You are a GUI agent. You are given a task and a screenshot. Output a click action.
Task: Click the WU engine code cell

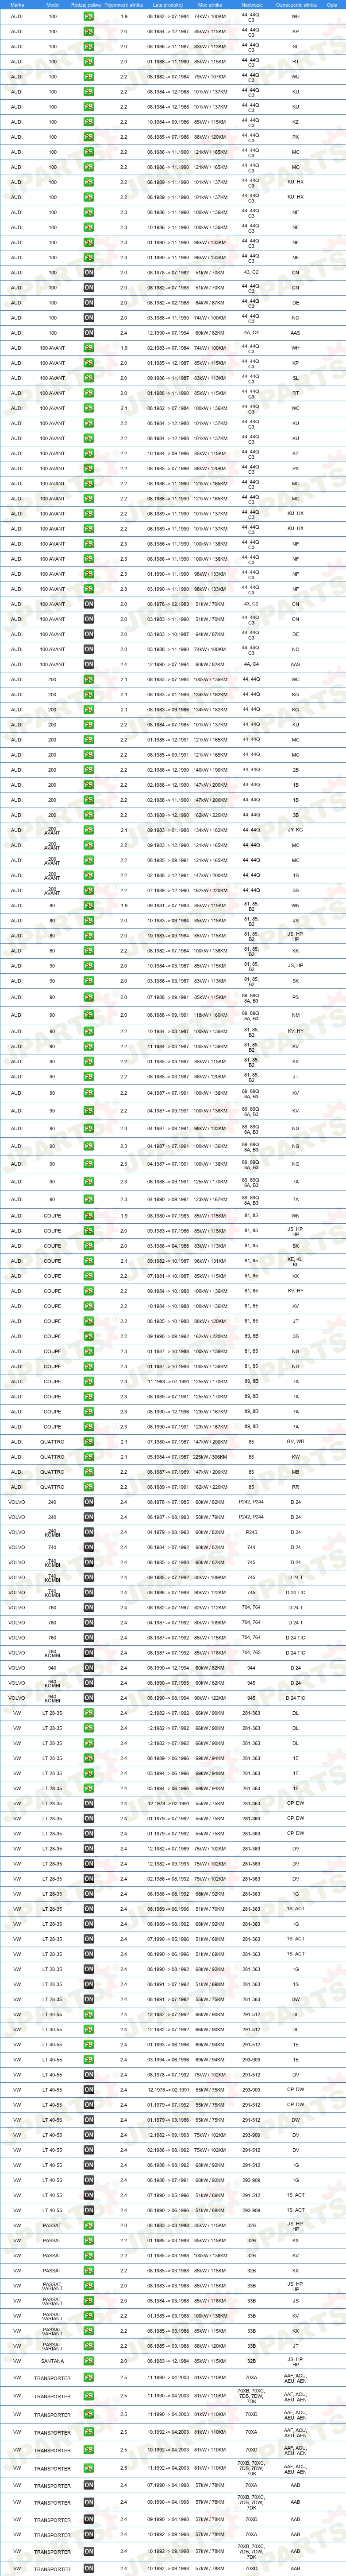[x=295, y=77]
